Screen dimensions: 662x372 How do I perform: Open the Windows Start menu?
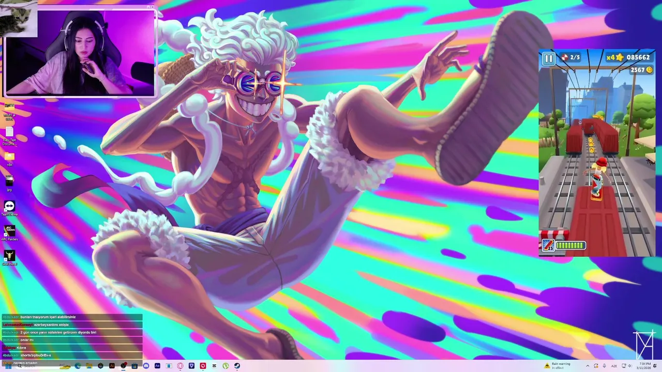pyautogui.click(x=8, y=366)
